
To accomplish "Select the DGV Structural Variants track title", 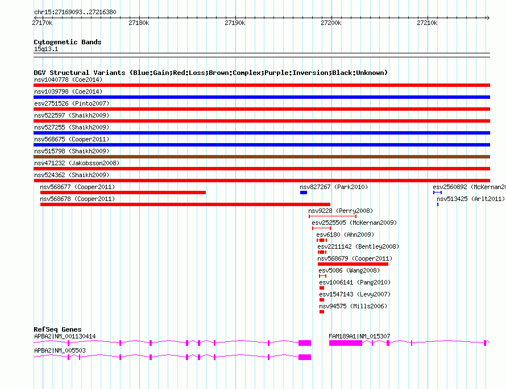I will (211, 73).
